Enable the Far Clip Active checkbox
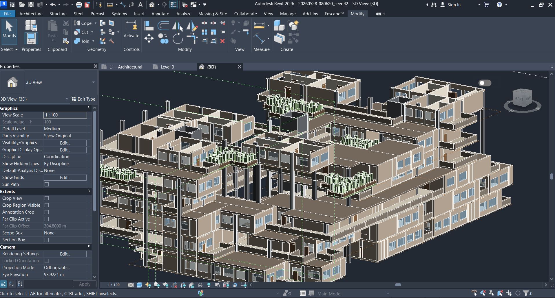This screenshot has height=298, width=555. 47,219
